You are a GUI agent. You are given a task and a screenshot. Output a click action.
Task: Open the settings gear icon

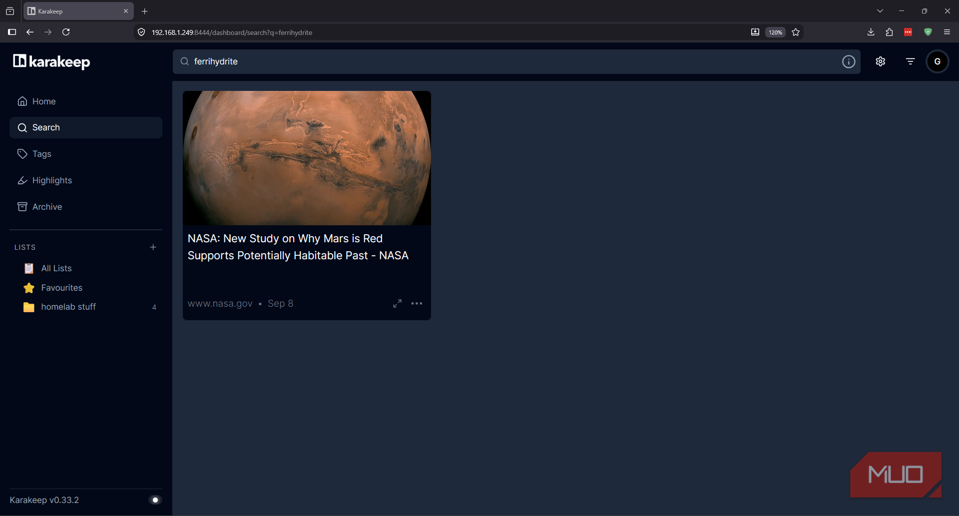pos(881,61)
